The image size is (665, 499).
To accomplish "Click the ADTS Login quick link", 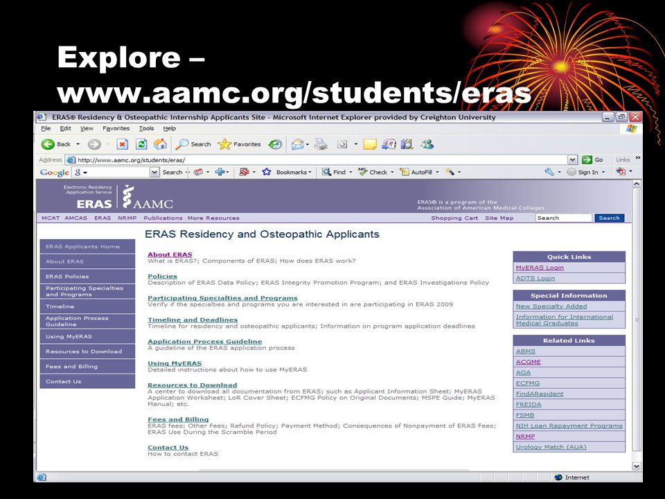I will pos(535,278).
